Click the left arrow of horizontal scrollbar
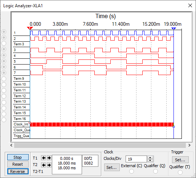Image resolution: width=196 pixels, height=178 pixels. [12, 145]
